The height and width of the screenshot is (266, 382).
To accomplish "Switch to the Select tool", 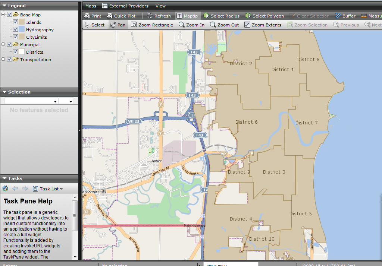I will [x=94, y=25].
